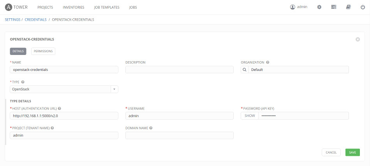Log out using power icon
370x166 pixels.
pyautogui.click(x=363, y=7)
